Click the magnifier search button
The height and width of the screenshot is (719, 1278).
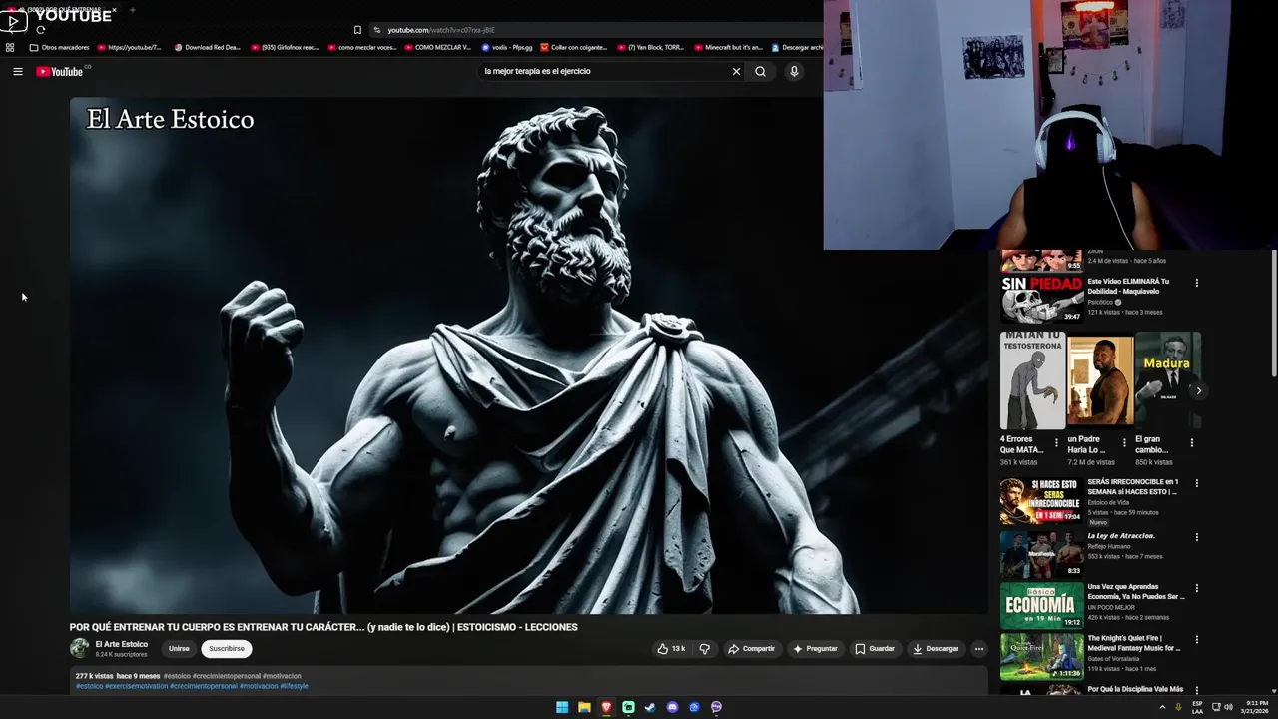pyautogui.click(x=760, y=71)
